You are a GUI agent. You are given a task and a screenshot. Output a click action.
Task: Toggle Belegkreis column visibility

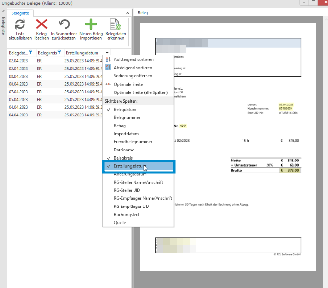(x=125, y=158)
